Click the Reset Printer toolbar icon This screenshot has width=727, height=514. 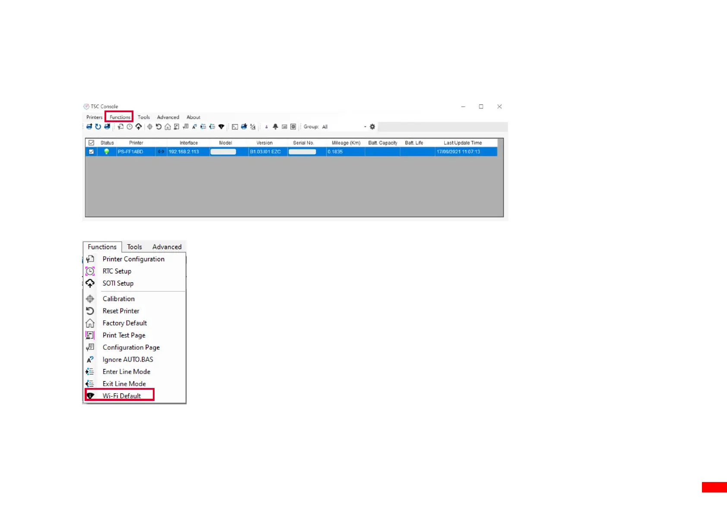pyautogui.click(x=158, y=126)
